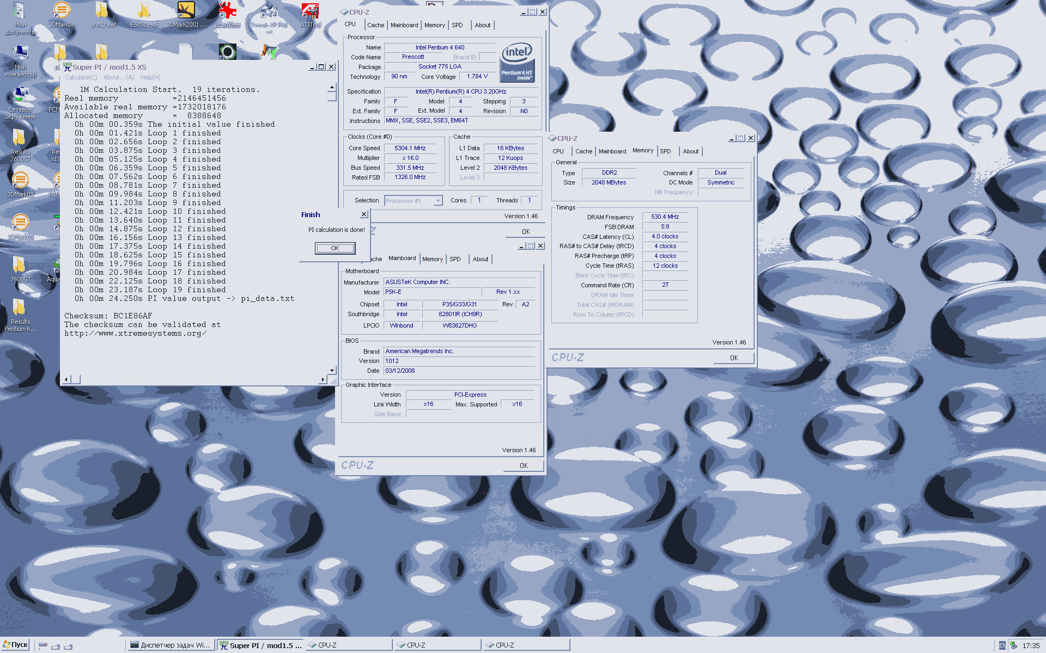
Task: Click the 17:35 taskbar clock
Action: click(x=1031, y=646)
